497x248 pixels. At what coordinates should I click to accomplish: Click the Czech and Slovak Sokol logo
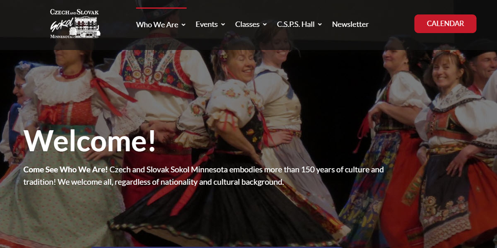tap(75, 24)
